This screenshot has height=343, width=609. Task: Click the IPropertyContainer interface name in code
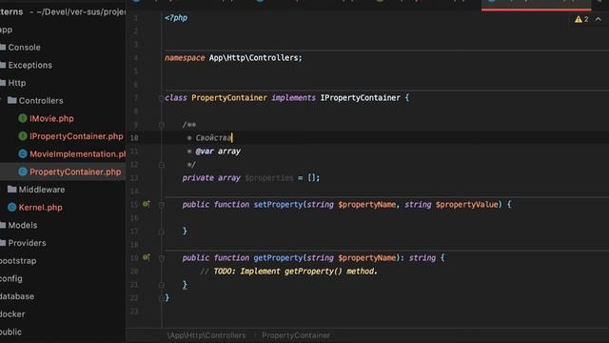pyautogui.click(x=360, y=98)
